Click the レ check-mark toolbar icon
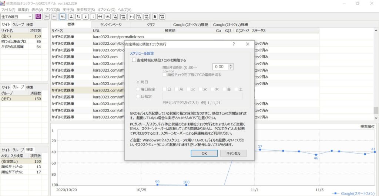 pos(85,16)
